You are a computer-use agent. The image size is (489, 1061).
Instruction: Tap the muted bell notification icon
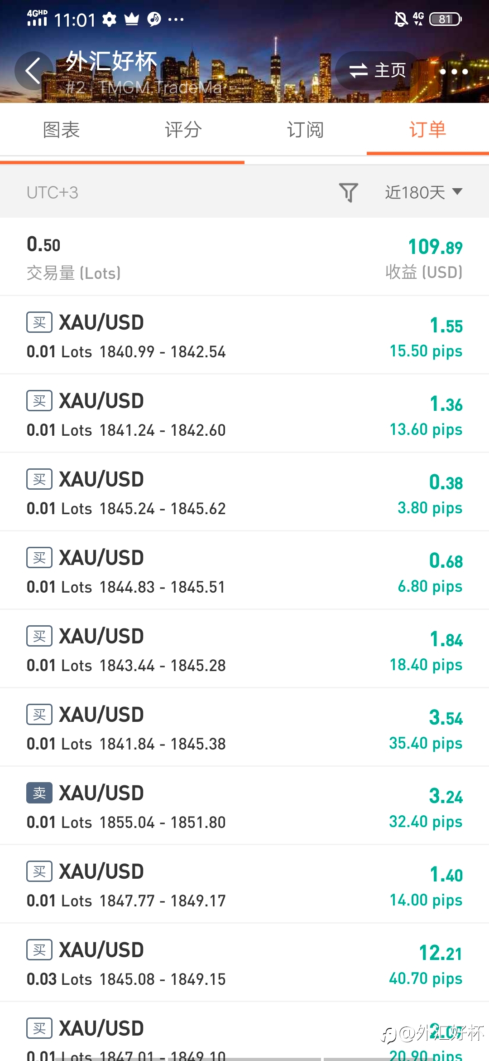(x=401, y=19)
